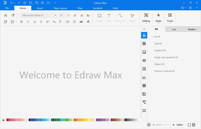Open the Page document sidebar panel
201x129 pixels.
tap(144, 69)
